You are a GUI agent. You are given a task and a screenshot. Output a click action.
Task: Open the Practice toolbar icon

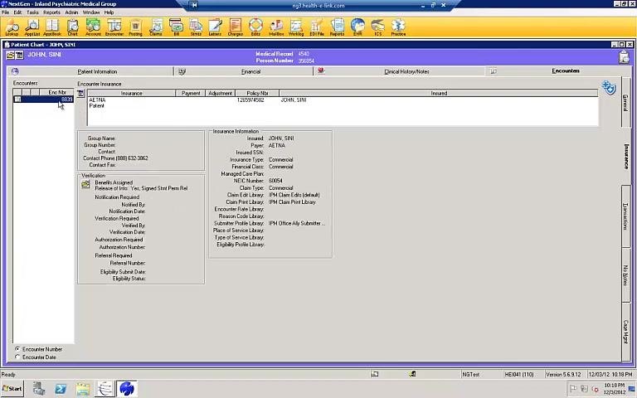coord(398,27)
